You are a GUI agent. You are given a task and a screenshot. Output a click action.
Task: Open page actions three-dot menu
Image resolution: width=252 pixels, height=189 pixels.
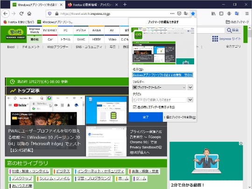tap(172, 14)
